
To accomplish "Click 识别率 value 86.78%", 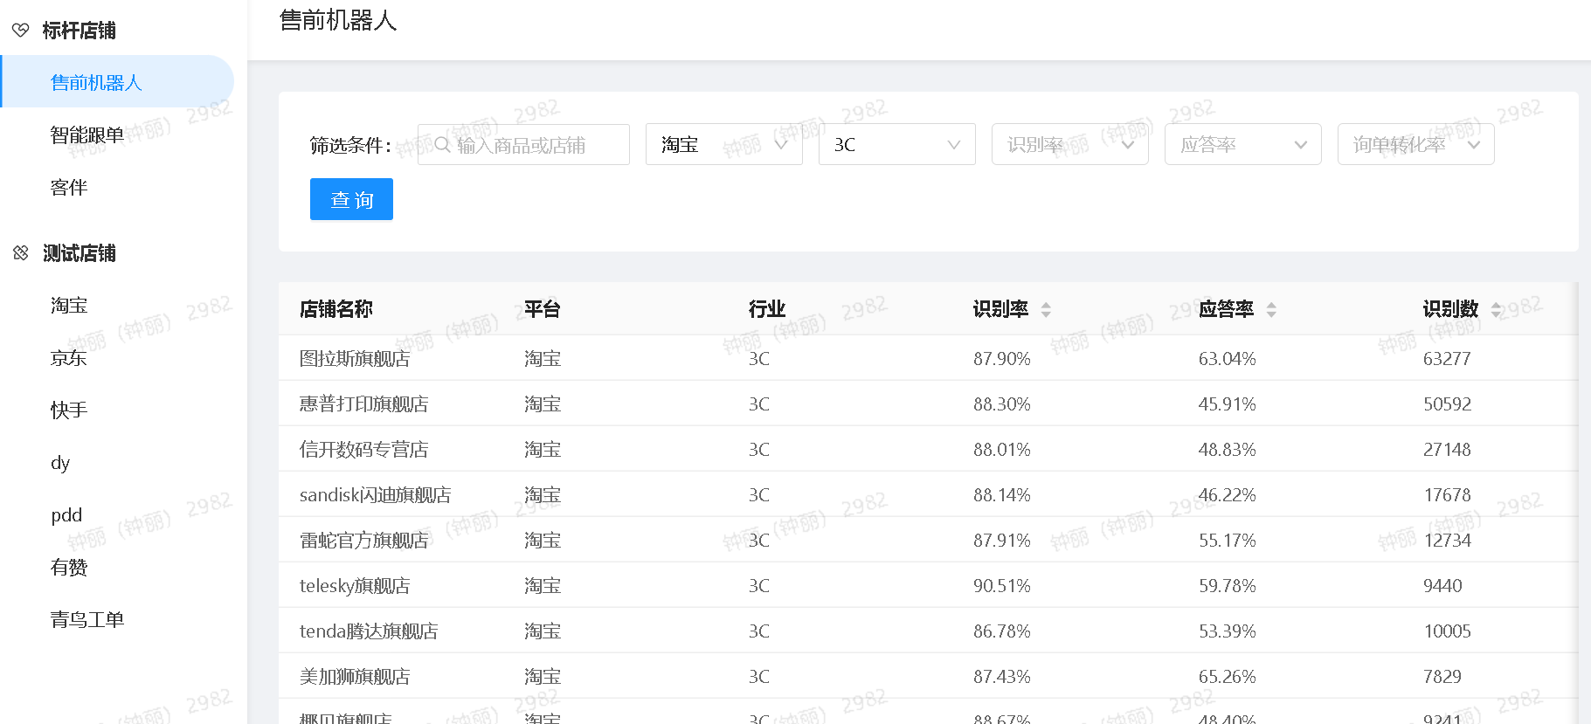I will [1002, 631].
